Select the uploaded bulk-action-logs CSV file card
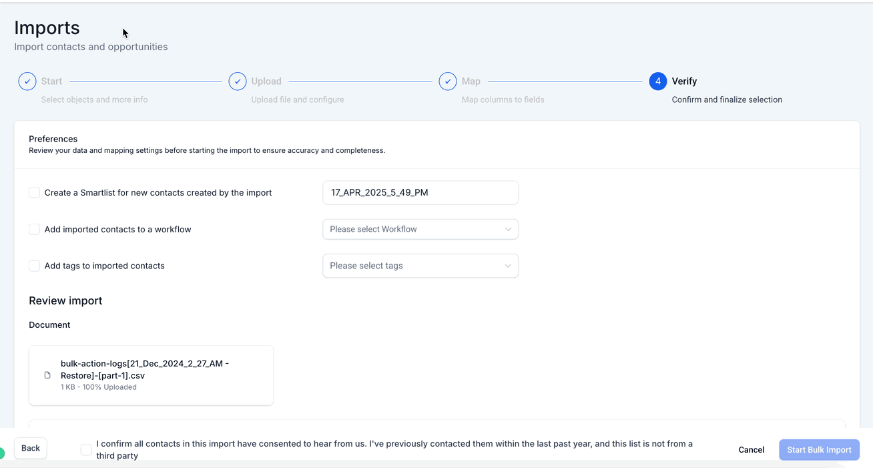873x468 pixels. 151,375
